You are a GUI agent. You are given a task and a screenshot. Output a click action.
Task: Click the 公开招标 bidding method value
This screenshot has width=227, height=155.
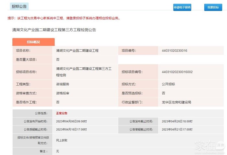pyautogui.click(x=168, y=84)
